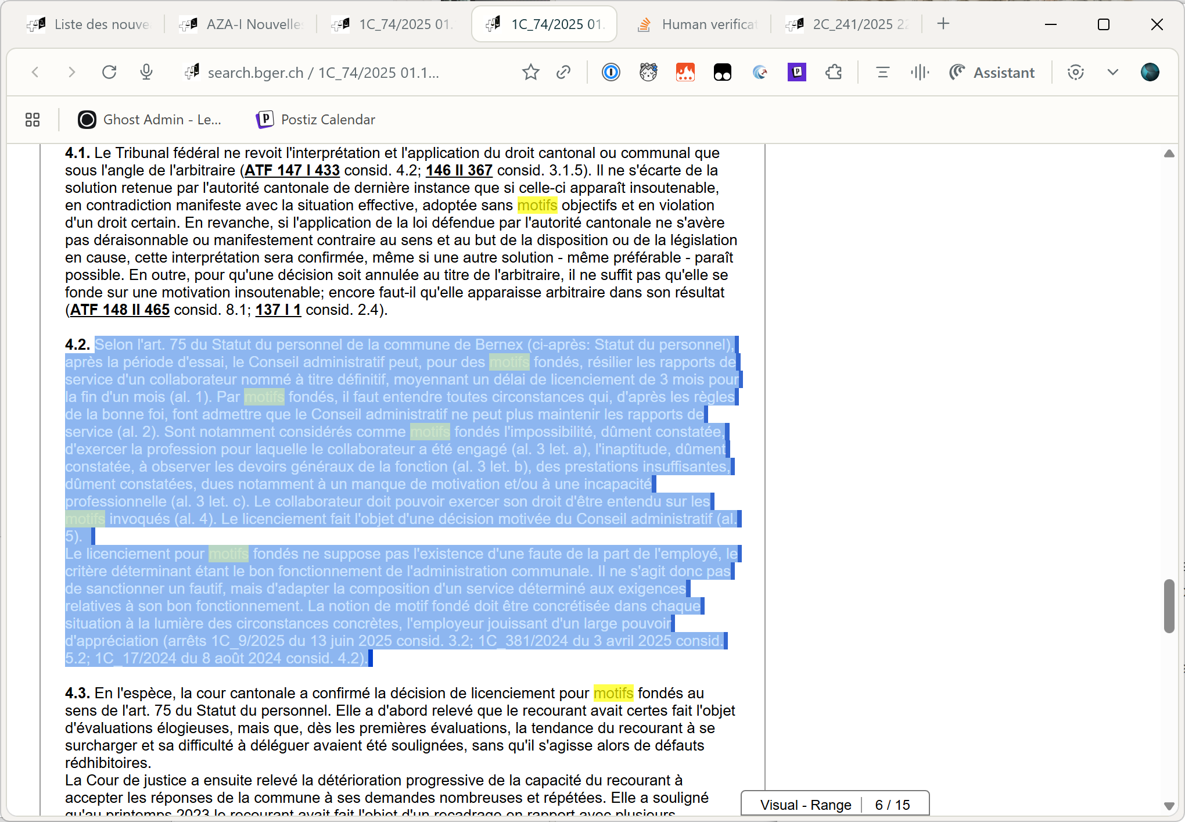
Task: Open the audio waveform toolbar icon
Action: point(920,72)
